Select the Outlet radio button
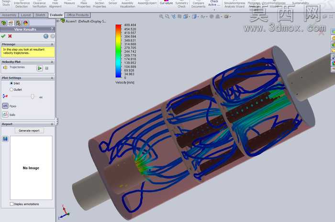Screen dimensions: 335x222 (11, 90)
